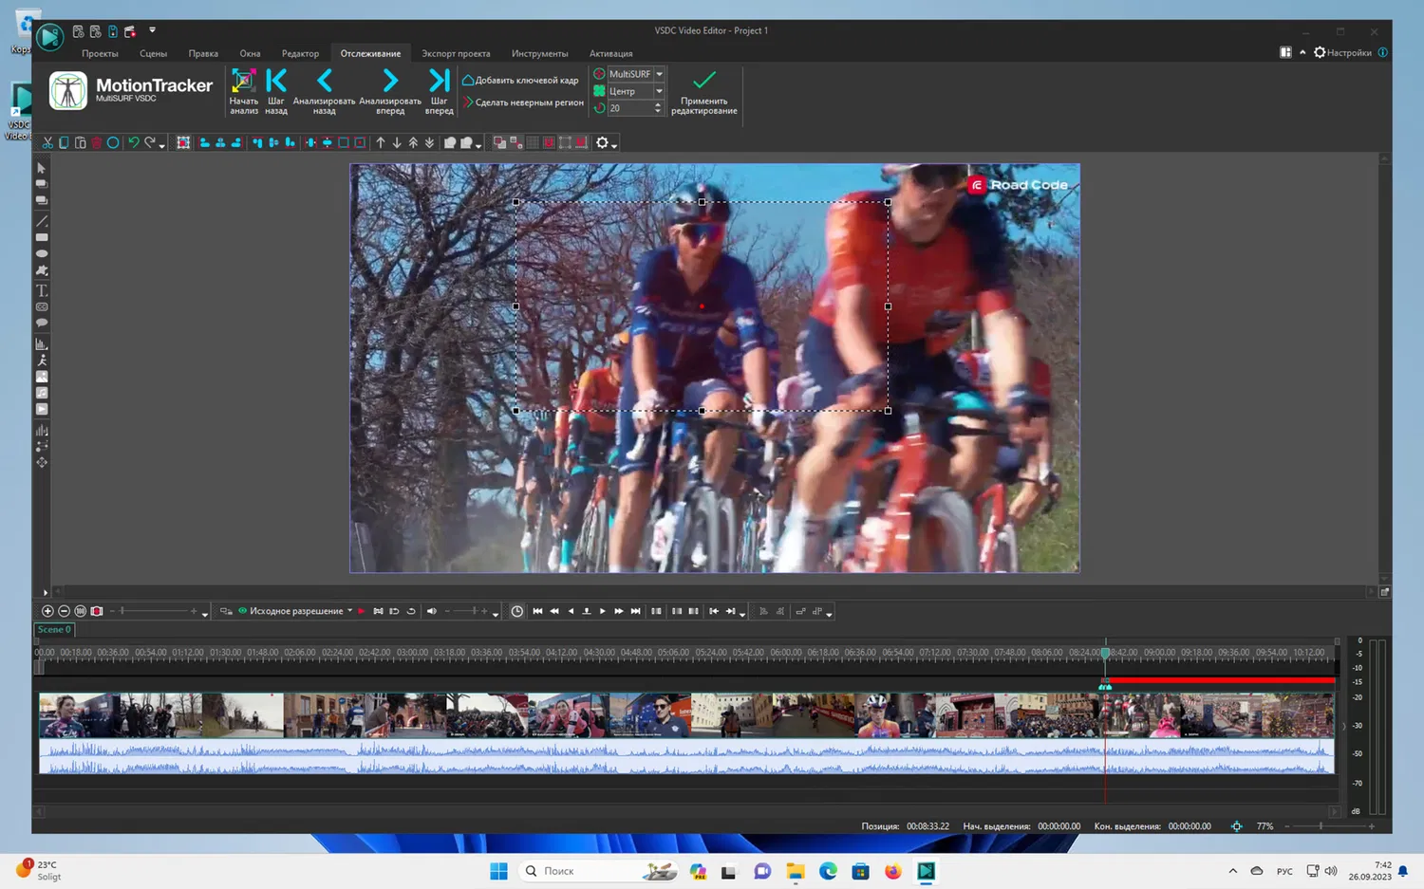1424x889 pixels.
Task: Open the Free Shape tool
Action: [42, 270]
